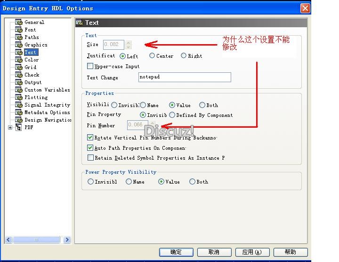This screenshot has width=339, height=262.
Task: Set Visibility to Both
Action: 202,105
